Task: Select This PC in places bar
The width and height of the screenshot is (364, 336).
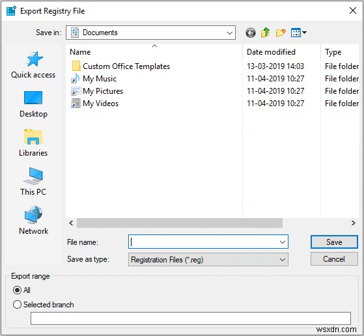Action: pos(33,182)
